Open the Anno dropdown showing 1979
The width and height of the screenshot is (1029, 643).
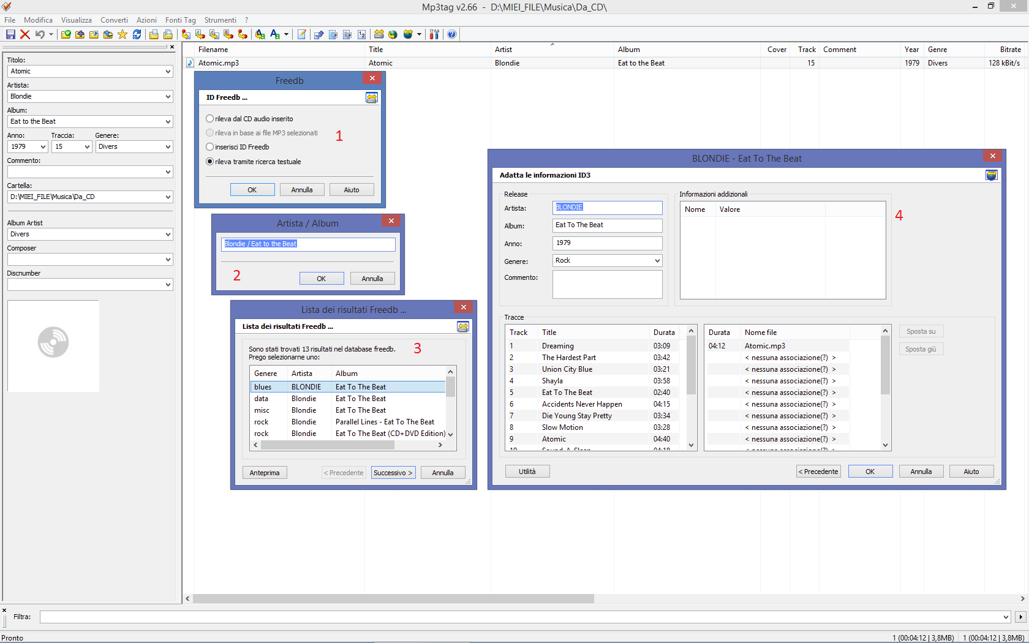click(x=43, y=147)
